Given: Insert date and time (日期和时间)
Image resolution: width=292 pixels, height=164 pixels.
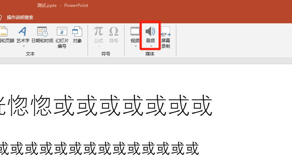Looking at the screenshot, I should click(x=42, y=32).
